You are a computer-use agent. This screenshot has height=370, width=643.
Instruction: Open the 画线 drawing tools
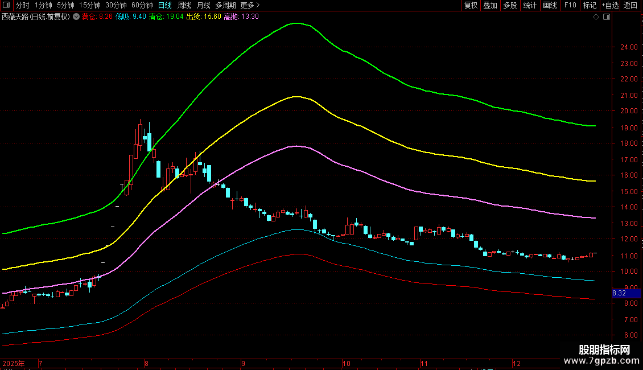[x=550, y=5]
